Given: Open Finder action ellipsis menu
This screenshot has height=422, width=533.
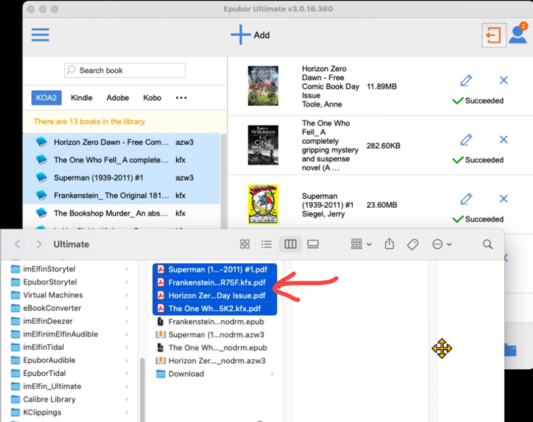Looking at the screenshot, I should click(x=441, y=244).
